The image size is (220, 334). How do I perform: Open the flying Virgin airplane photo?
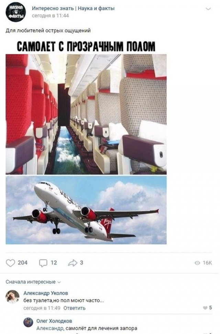point(86,210)
